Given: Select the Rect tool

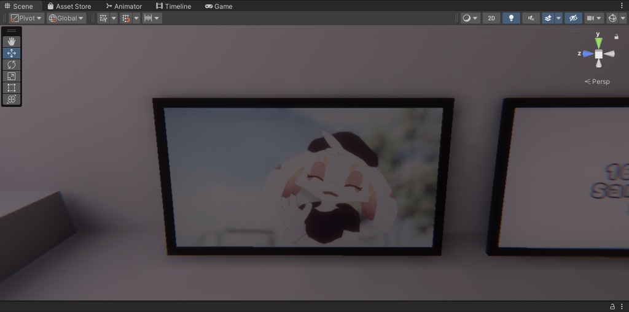Looking at the screenshot, I should click(11, 88).
